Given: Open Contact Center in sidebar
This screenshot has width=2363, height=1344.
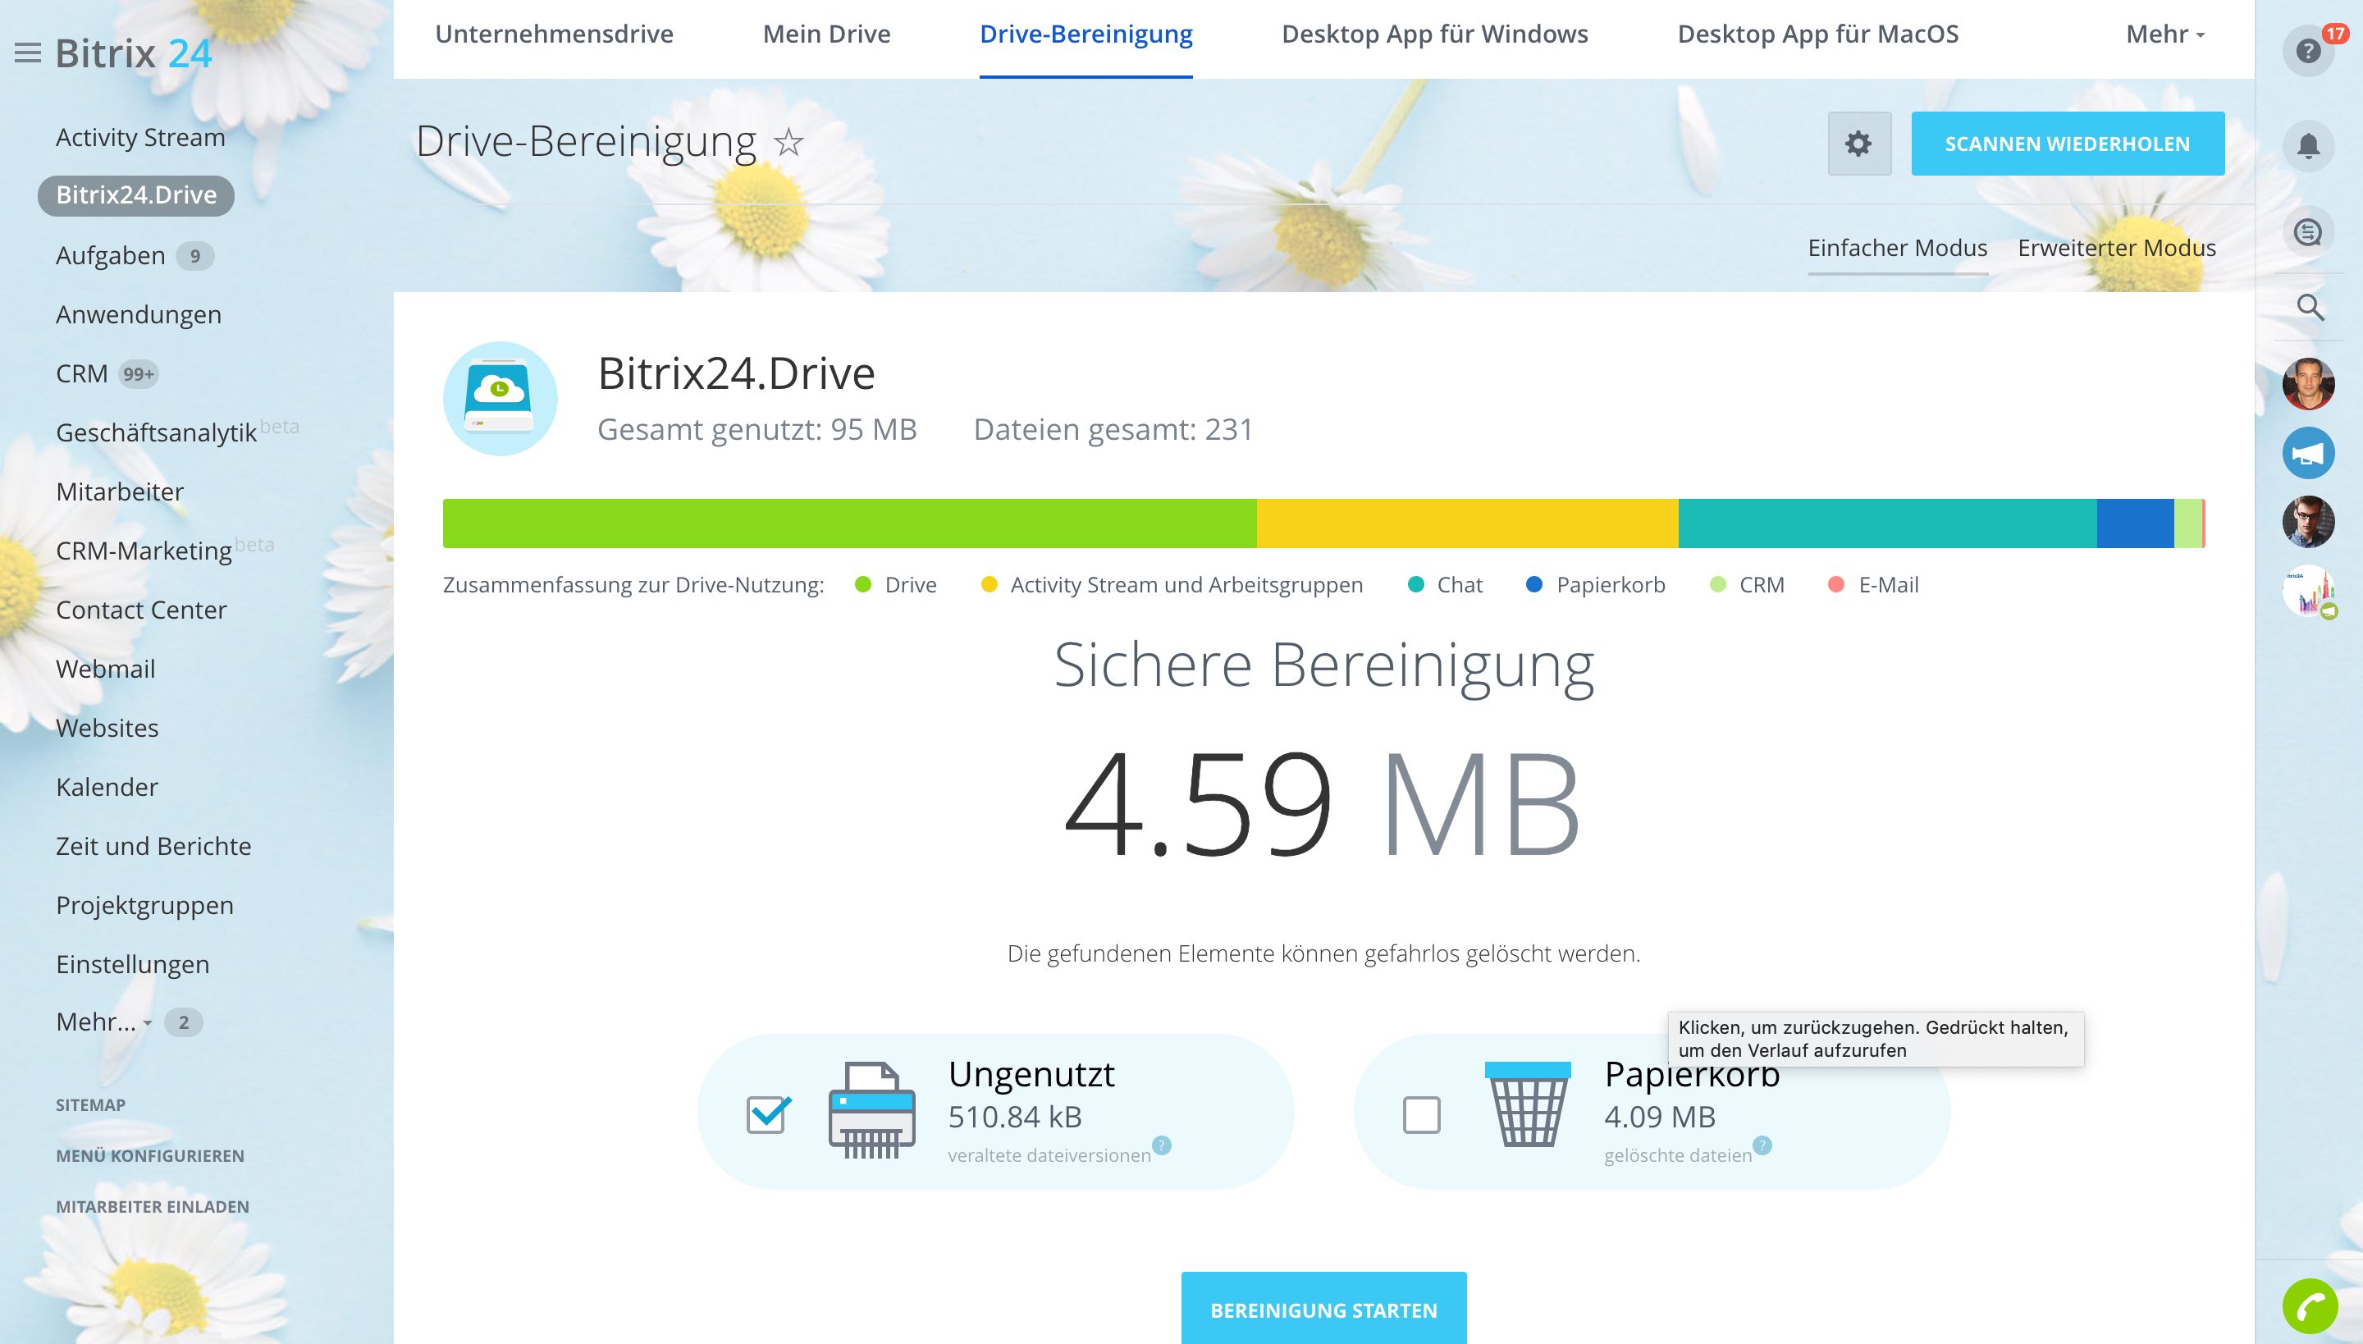Looking at the screenshot, I should pos(141,610).
